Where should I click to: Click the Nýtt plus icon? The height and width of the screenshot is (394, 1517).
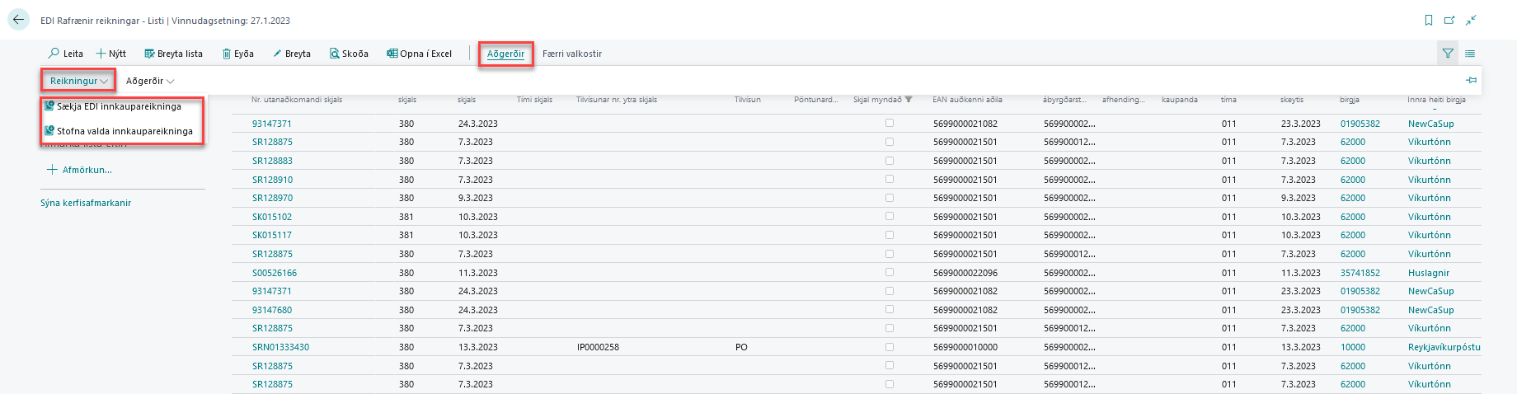[x=101, y=54]
